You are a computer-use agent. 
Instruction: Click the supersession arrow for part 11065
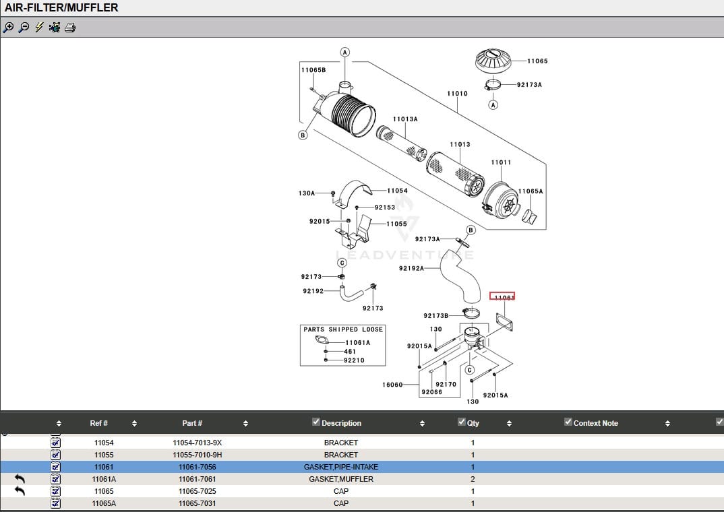coord(20,491)
